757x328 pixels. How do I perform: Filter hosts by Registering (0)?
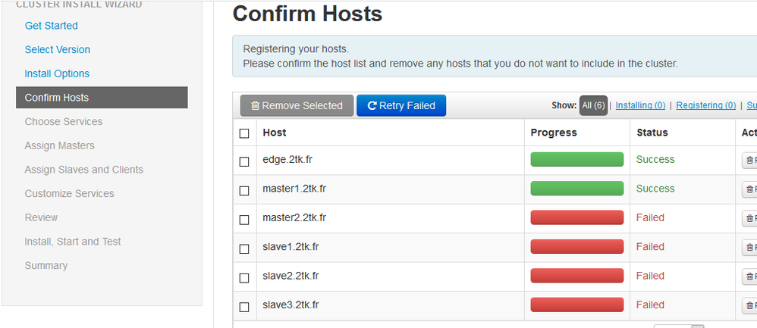coord(705,106)
